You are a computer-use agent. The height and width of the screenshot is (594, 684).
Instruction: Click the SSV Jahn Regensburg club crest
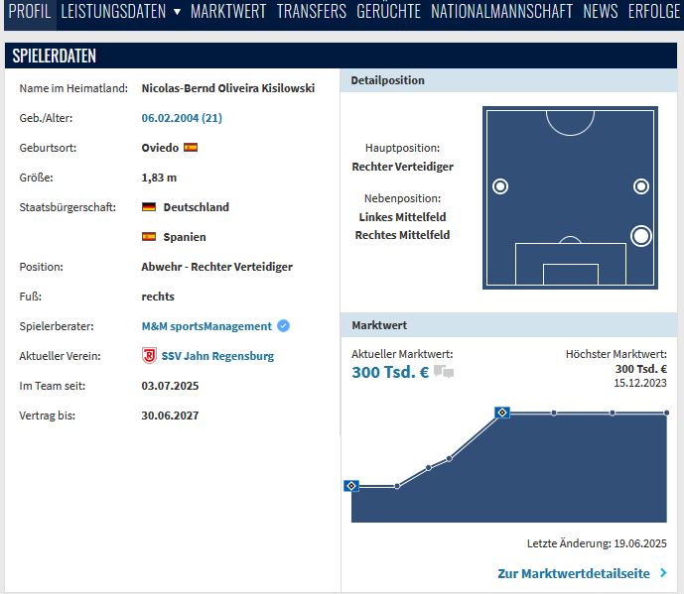coord(149,356)
